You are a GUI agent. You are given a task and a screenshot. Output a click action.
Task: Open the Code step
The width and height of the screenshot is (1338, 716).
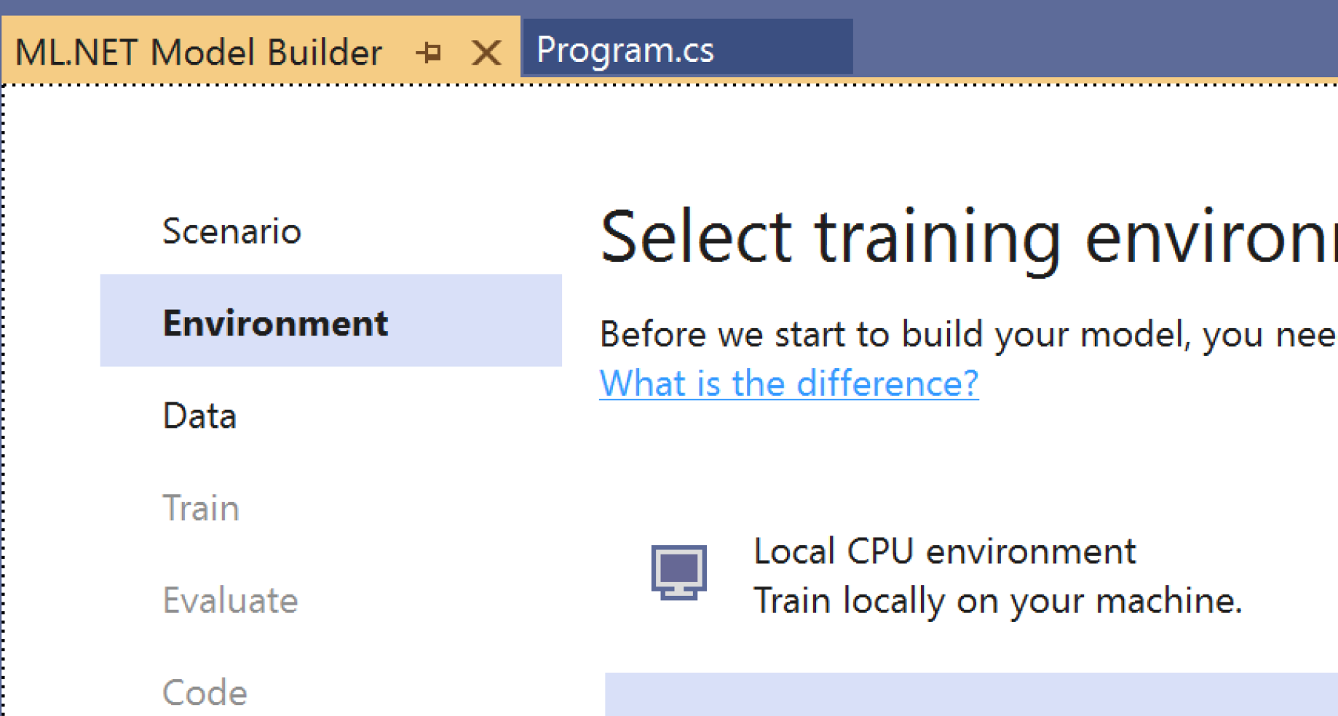(x=205, y=691)
